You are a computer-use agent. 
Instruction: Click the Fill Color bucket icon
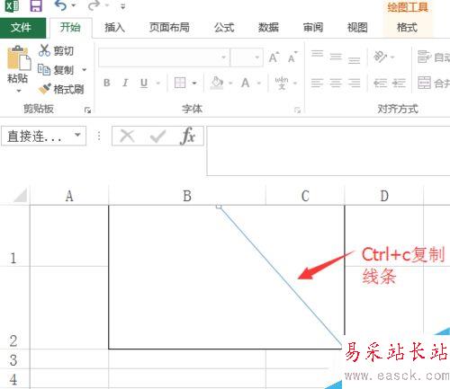[x=217, y=83]
